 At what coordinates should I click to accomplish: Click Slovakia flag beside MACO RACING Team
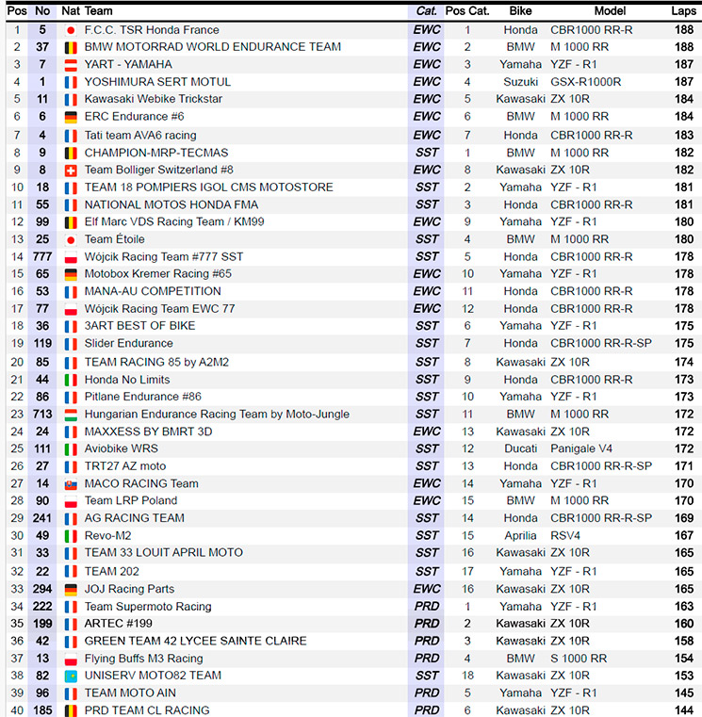(x=71, y=484)
